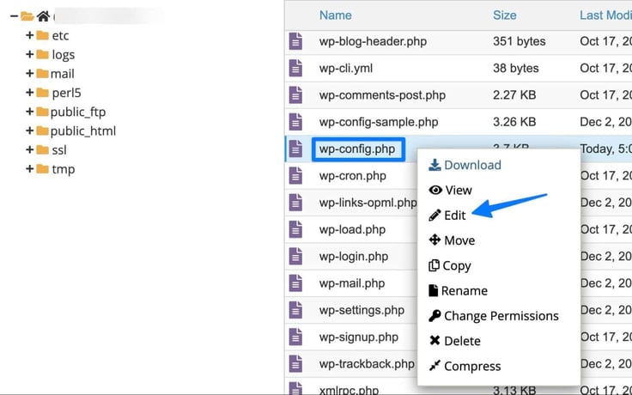Expand the logs folder node
The image size is (632, 395).
click(x=29, y=54)
